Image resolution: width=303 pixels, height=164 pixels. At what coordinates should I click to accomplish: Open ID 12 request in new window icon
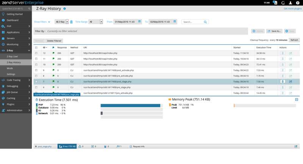click(291, 53)
